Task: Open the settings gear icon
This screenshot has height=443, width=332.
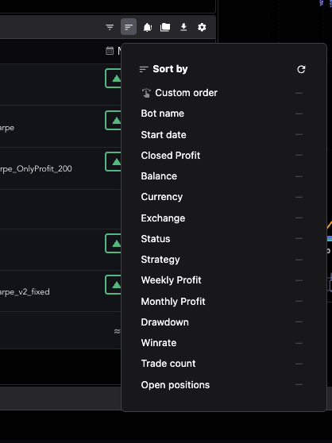Action: pos(202,27)
